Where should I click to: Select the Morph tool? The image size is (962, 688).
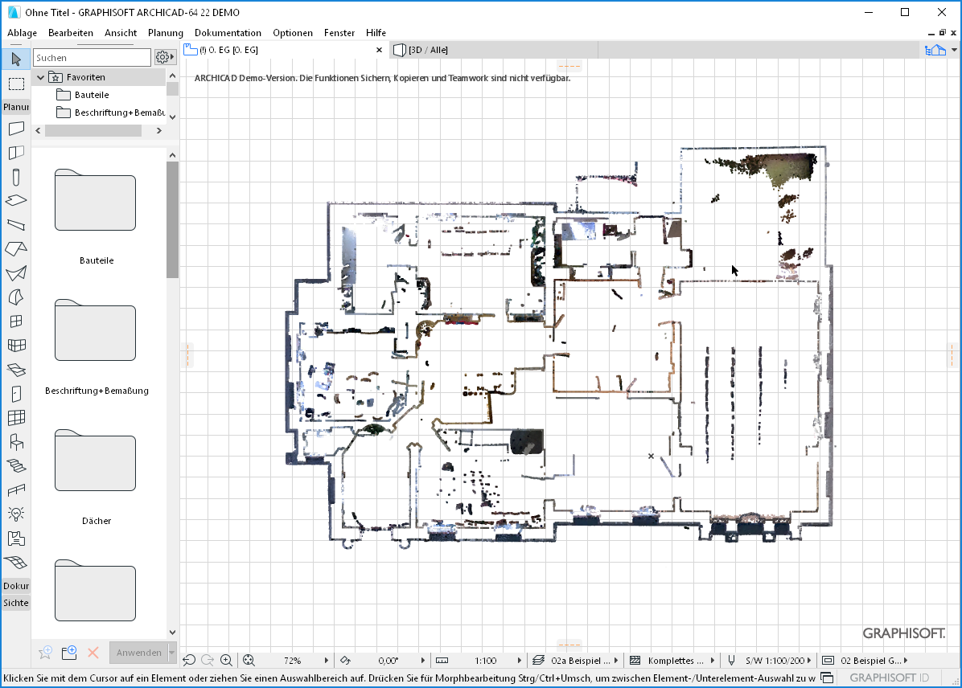coord(16,297)
